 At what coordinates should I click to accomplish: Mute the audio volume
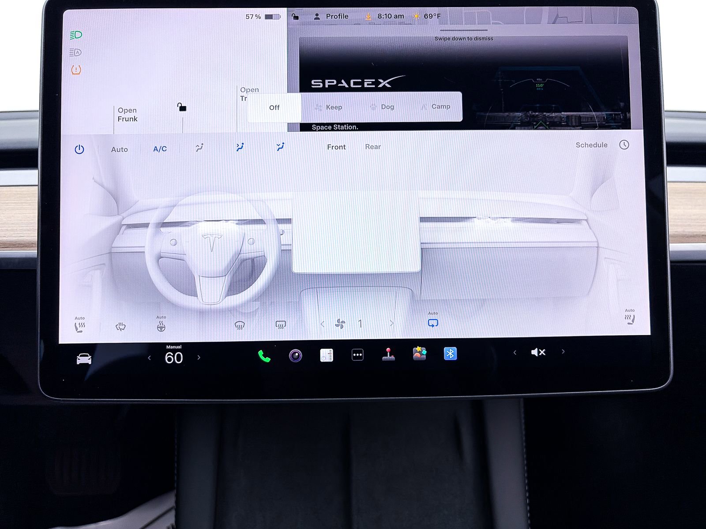pos(538,351)
